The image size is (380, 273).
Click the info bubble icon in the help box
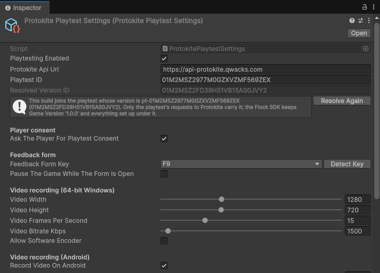(x=20, y=107)
